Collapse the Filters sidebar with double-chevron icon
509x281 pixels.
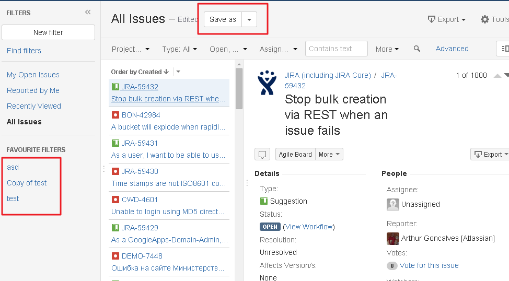click(x=88, y=13)
